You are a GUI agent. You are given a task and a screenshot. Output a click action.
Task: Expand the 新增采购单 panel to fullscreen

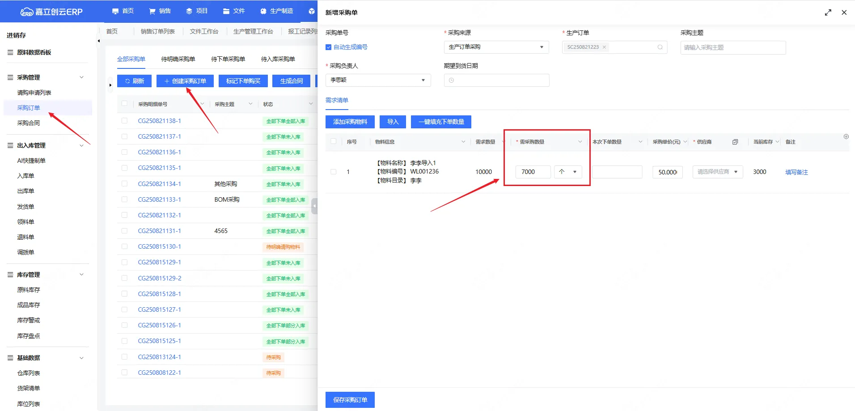pos(828,13)
